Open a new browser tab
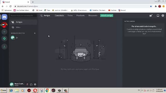Screen dimensions: 166x93 click(33, 2)
